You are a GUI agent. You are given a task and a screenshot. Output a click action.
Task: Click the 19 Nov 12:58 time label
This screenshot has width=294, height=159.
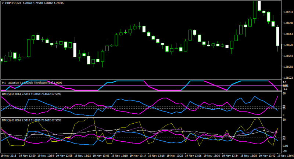(x=64, y=156)
